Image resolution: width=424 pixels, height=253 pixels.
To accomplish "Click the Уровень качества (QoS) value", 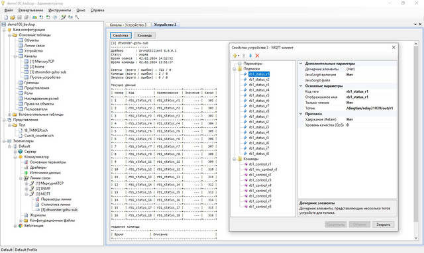I will pos(370,125).
